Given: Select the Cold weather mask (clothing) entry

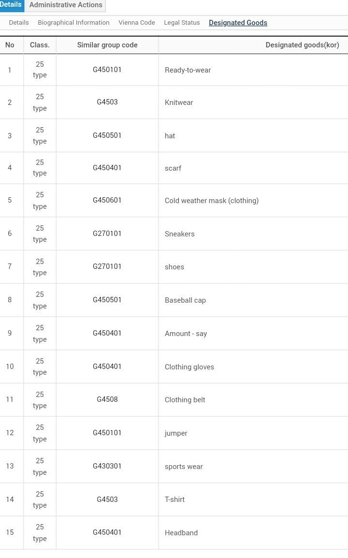Looking at the screenshot, I should point(212,201).
